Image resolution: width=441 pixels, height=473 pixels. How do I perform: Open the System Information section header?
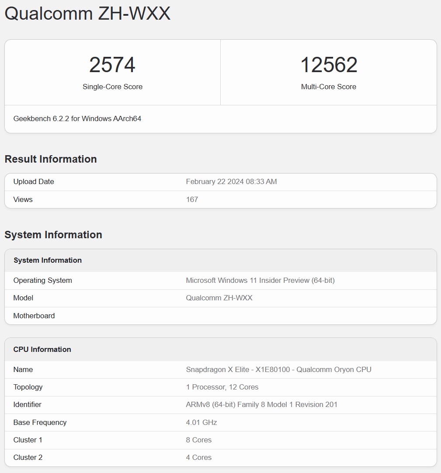(53, 235)
